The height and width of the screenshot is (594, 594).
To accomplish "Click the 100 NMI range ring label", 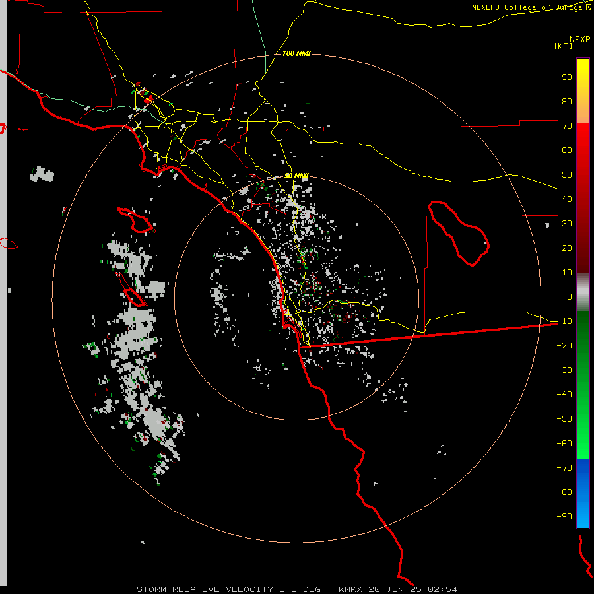I will [x=296, y=54].
